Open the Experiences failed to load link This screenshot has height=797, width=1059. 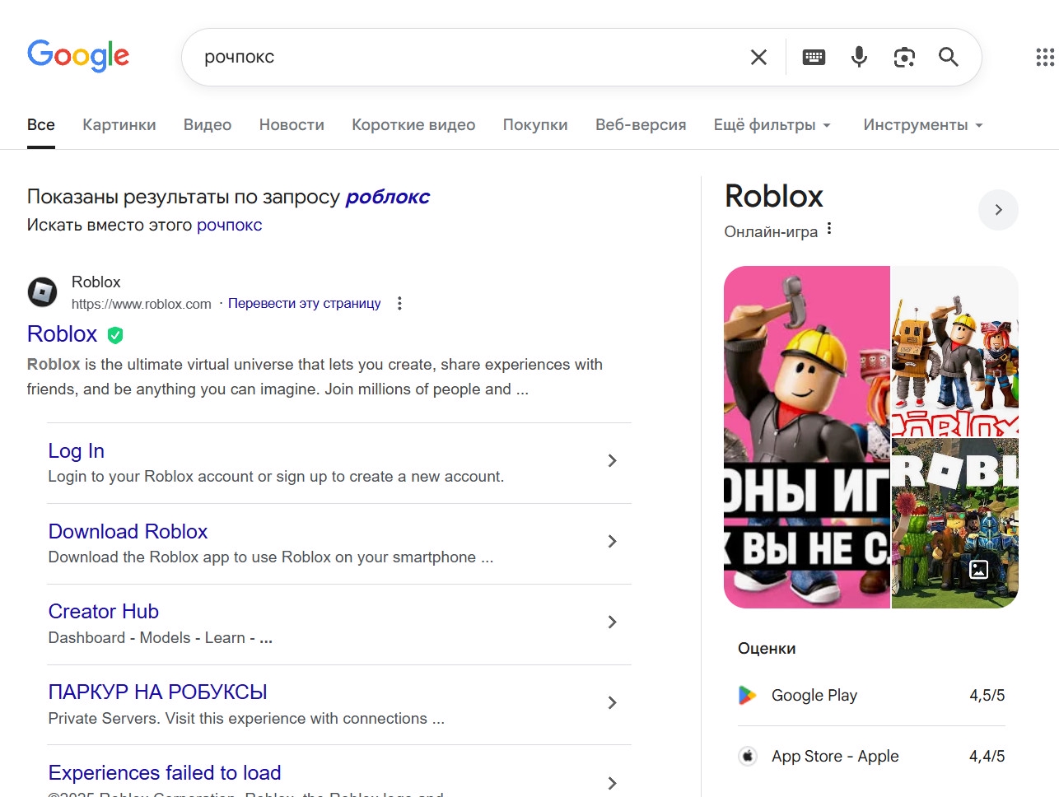(x=165, y=773)
